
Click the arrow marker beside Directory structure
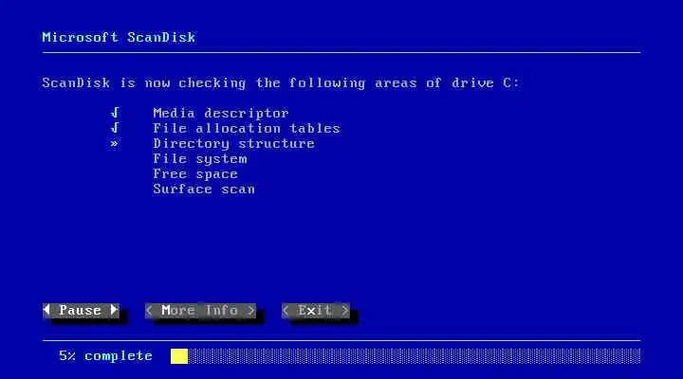point(114,143)
